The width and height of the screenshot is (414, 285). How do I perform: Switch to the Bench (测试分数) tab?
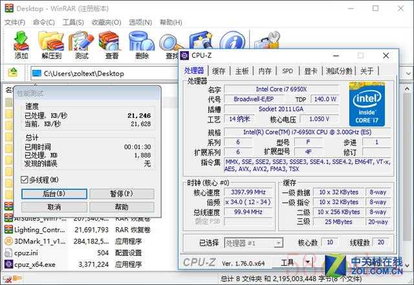[x=339, y=71]
